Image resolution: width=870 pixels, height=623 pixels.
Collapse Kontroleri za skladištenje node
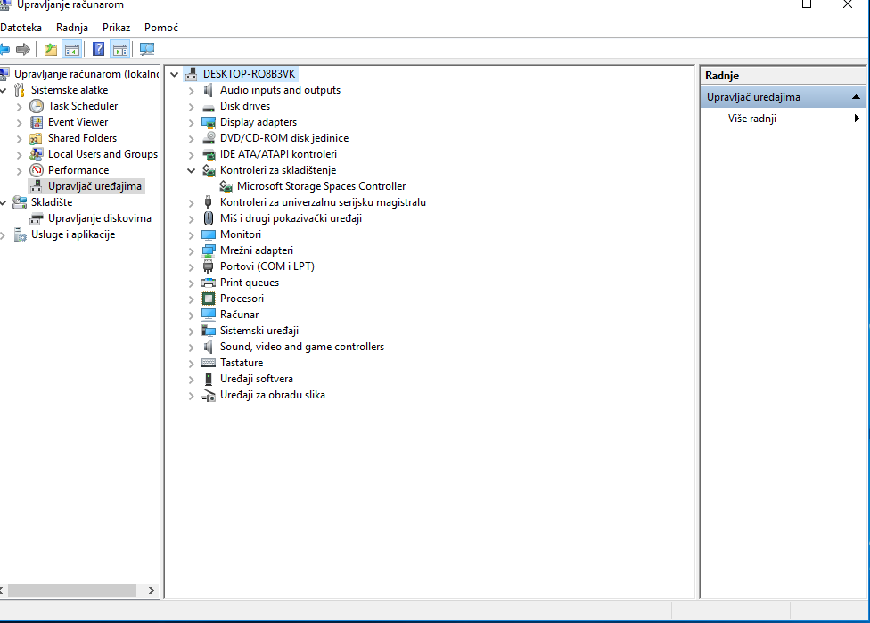click(x=191, y=170)
